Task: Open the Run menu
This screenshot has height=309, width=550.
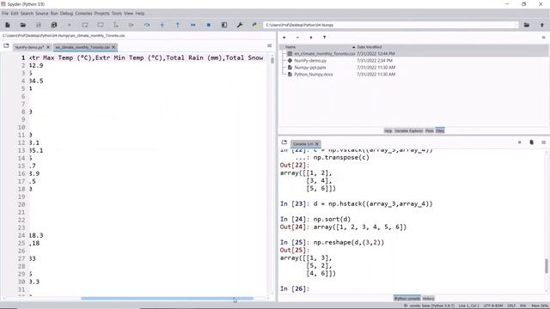Action: click(x=54, y=14)
